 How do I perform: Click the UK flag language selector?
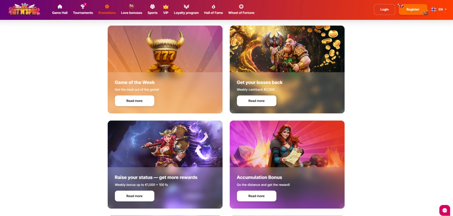[434, 9]
